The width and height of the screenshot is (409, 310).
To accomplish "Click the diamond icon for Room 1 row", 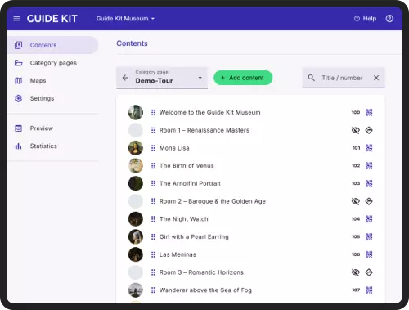I will coord(369,130).
